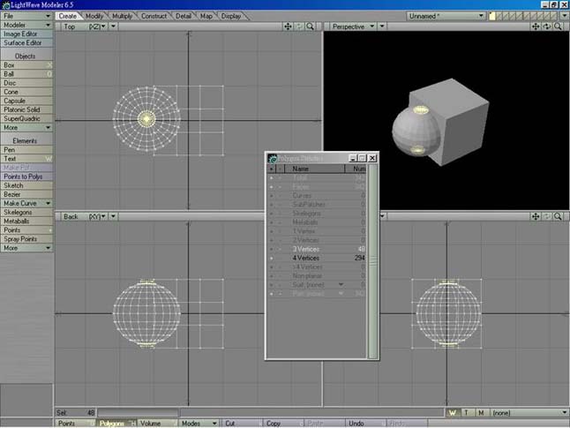The height and width of the screenshot is (428, 570).
Task: Select the Text tool
Action: [26, 159]
